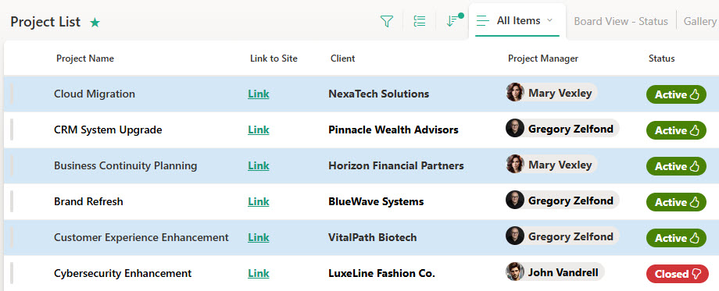
Task: Click the Active status pill for Brand Refresh
Action: pyautogui.click(x=676, y=202)
